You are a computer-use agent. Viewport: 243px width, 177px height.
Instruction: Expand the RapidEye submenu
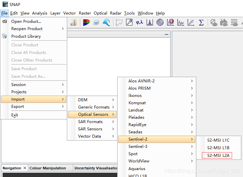coord(157,124)
